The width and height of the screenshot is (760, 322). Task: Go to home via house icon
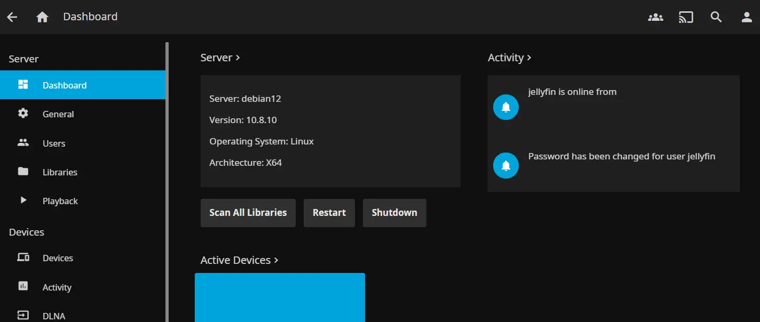(x=42, y=17)
